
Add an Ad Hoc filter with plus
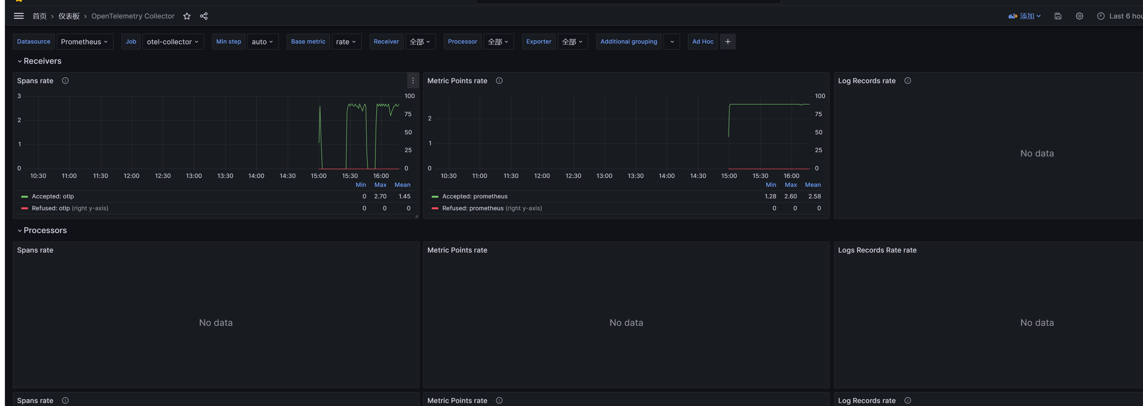click(x=728, y=42)
